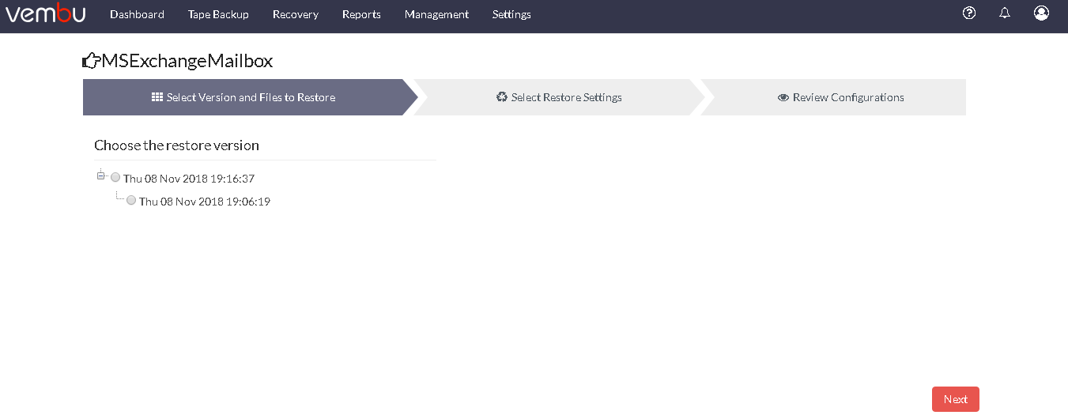
Task: Click the eye icon beside Review Configurations
Action: (783, 98)
